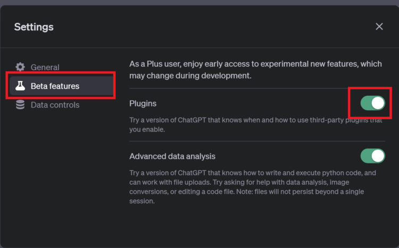Click the Settings heading text
Screen dimensions: 399x248
coord(34,27)
